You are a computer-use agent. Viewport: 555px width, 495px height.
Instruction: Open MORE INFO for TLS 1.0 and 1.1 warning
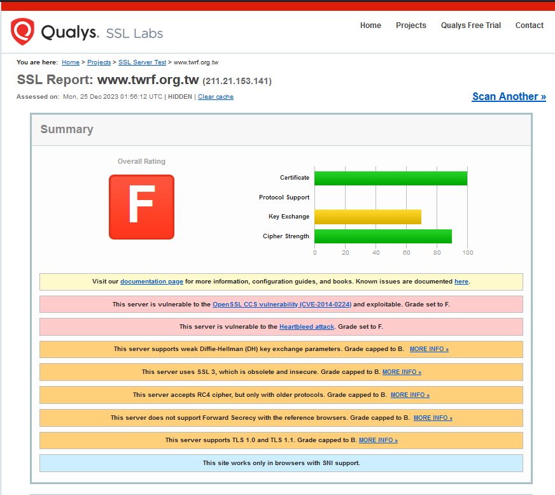point(378,440)
